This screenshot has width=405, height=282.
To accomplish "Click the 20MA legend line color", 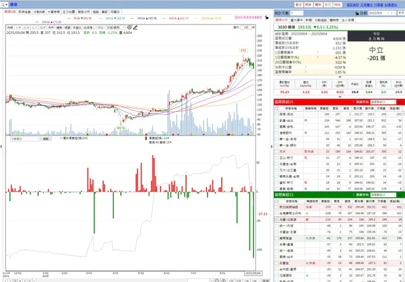I will pos(132,19).
